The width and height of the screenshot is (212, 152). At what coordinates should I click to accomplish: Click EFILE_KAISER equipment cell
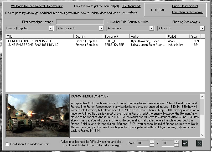click(115, 45)
